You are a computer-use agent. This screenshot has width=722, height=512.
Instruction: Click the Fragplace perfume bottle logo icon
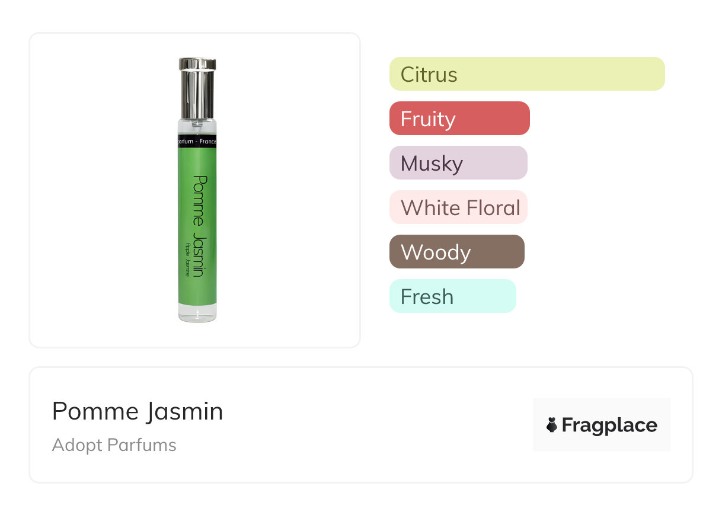click(x=552, y=425)
